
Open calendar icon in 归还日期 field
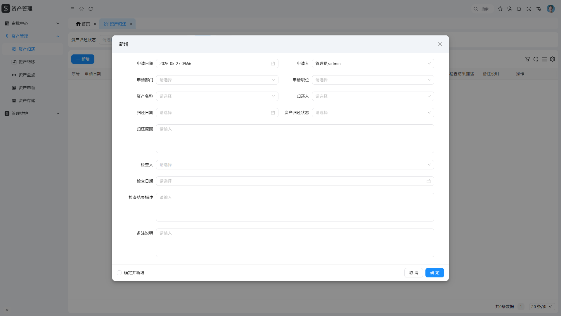(273, 113)
